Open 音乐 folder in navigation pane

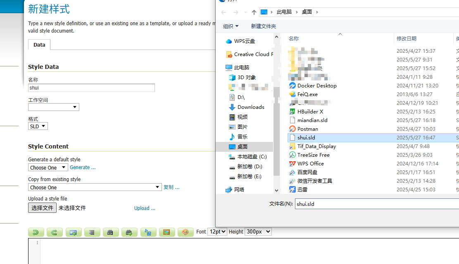click(x=238, y=137)
